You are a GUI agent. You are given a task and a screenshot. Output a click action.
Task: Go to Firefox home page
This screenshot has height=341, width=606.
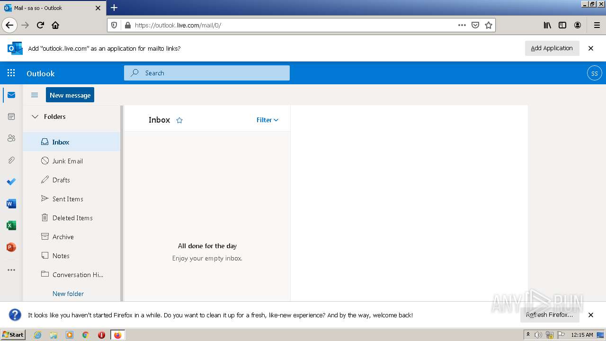click(55, 25)
